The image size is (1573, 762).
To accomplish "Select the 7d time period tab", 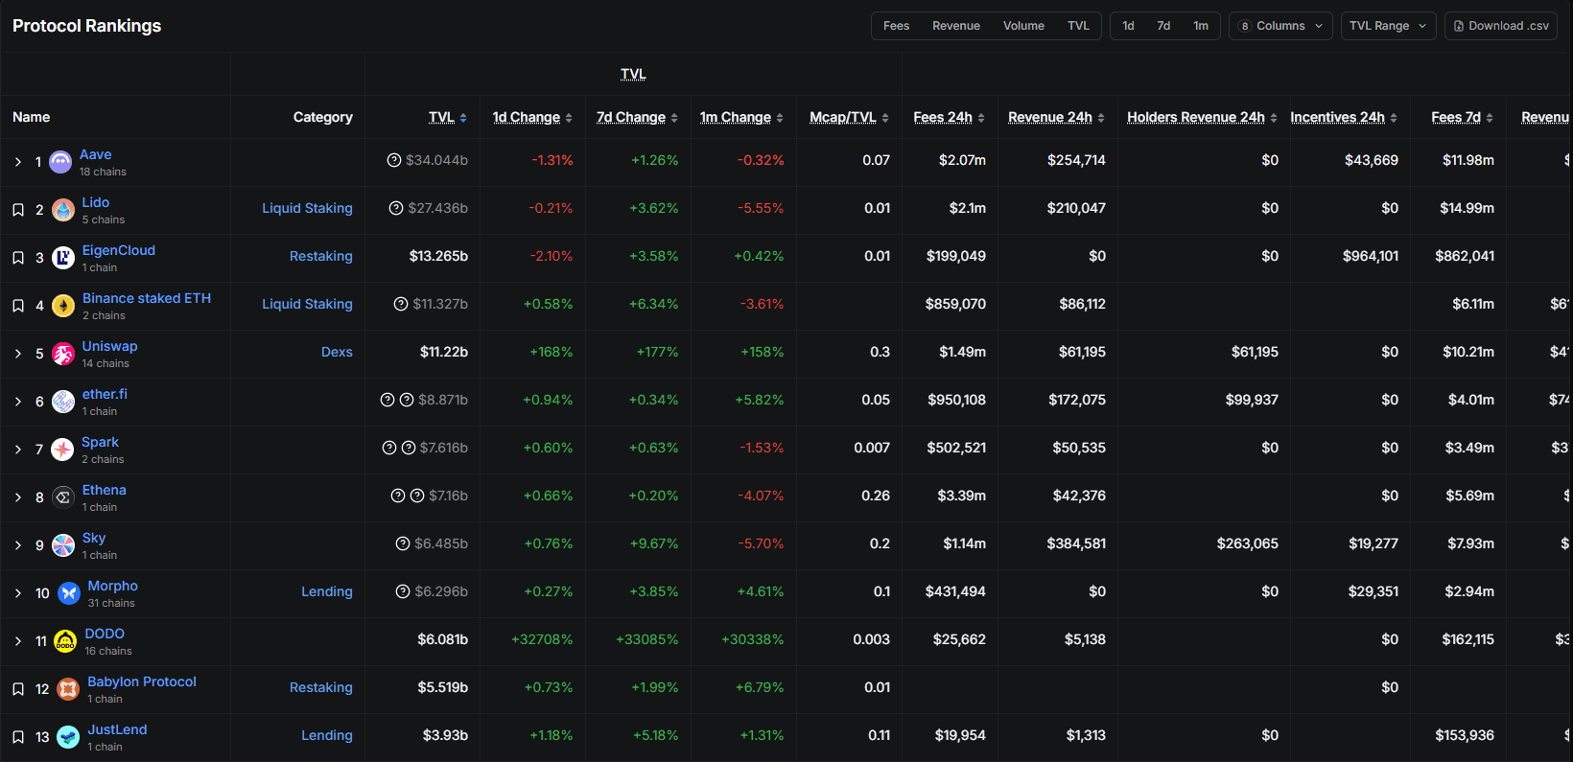I will click(x=1163, y=26).
